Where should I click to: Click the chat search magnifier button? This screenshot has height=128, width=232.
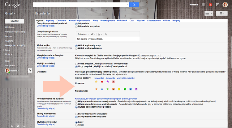click(30, 71)
